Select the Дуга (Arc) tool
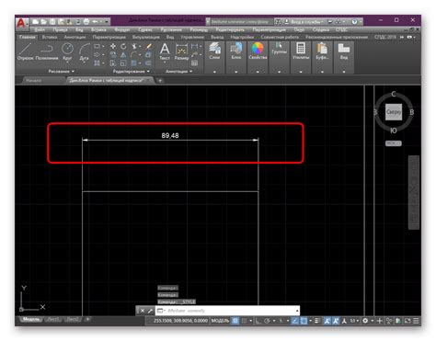 [84, 51]
